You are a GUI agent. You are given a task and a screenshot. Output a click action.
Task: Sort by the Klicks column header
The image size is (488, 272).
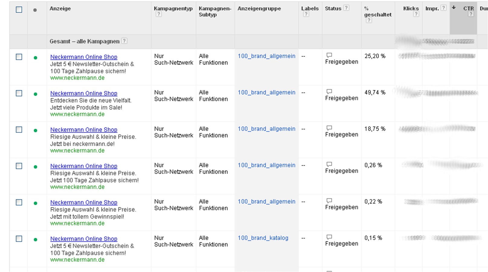pyautogui.click(x=411, y=8)
